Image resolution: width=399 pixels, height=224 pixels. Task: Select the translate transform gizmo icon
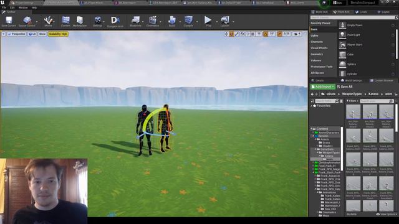tap(226, 34)
